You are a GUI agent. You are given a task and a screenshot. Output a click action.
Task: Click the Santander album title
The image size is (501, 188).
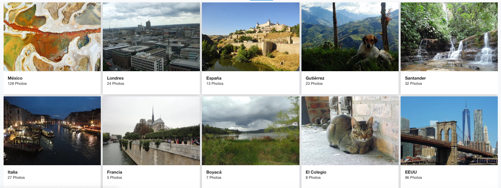[415, 78]
